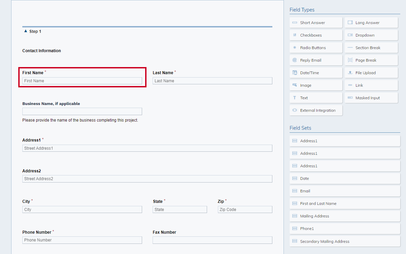Click the Fax Number input box
406x254 pixels.
(212, 240)
